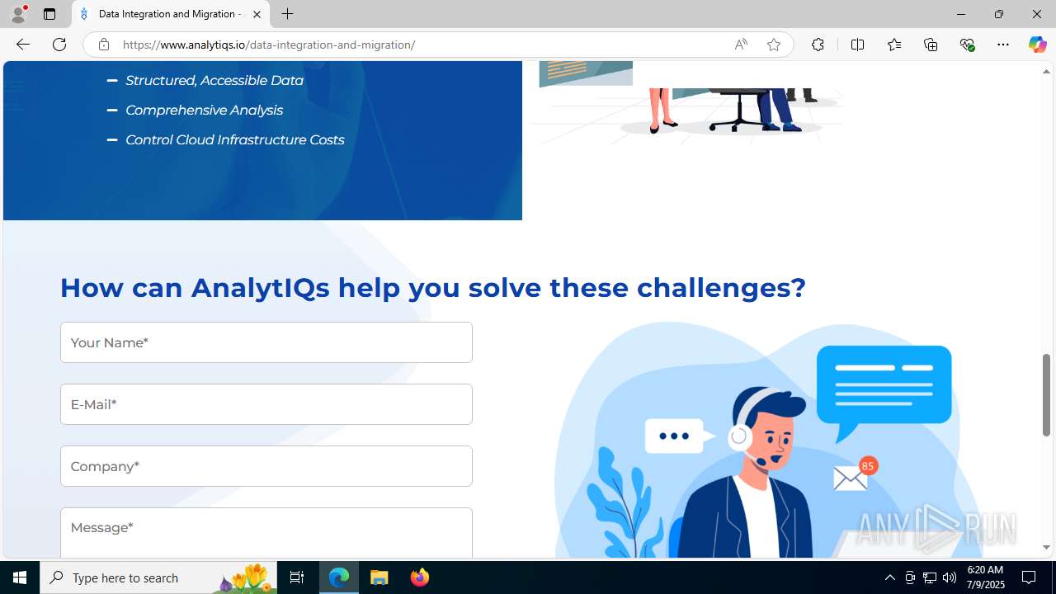
Task: Show hidden system tray icons
Action: click(x=889, y=577)
